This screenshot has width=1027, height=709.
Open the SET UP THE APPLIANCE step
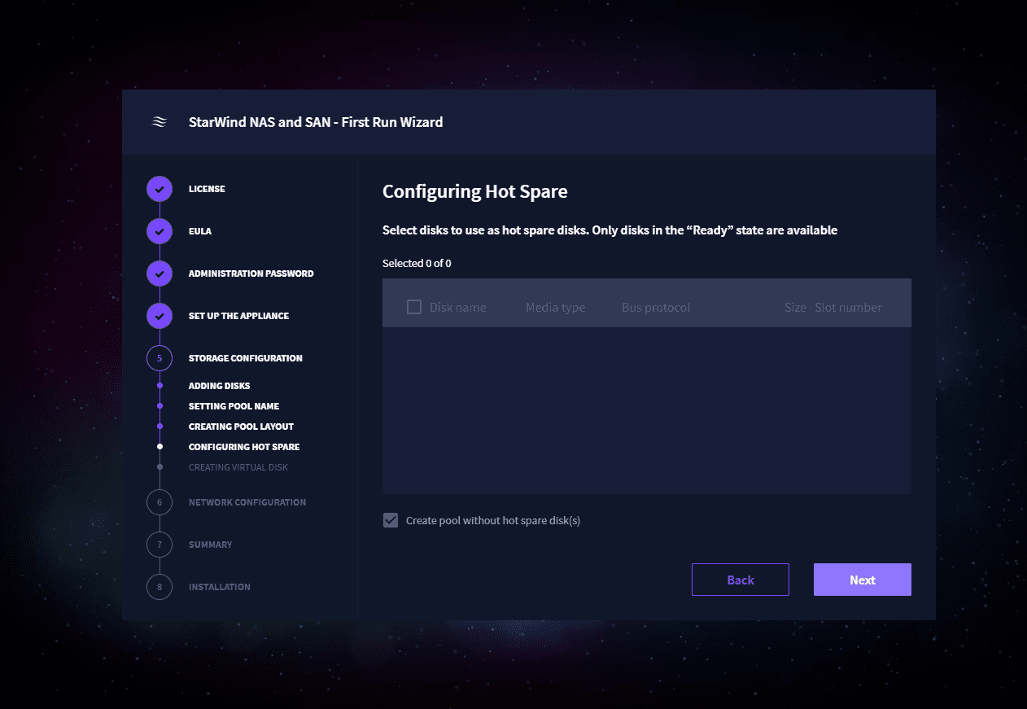tap(238, 316)
